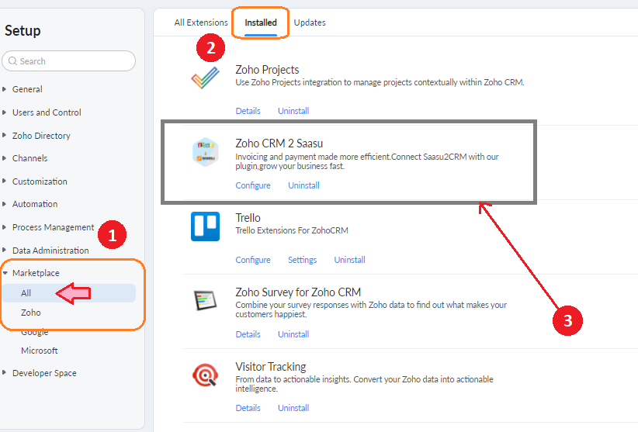Screen dimensions: 638x432
Task: Click the magnifier icon in Search box
Action: tap(12, 61)
